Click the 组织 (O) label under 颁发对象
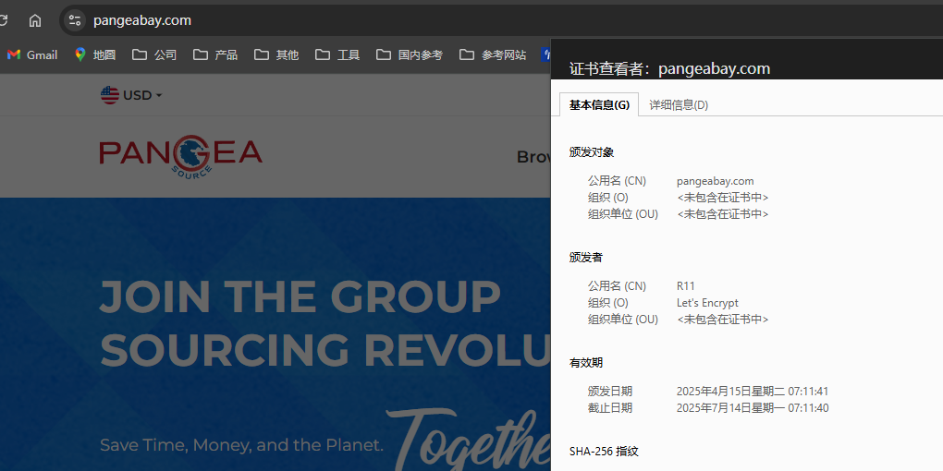 607,198
